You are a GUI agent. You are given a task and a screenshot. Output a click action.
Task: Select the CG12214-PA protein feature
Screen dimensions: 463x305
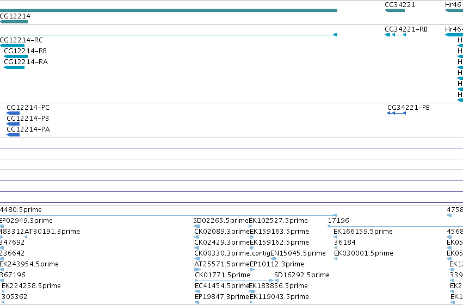coord(13,135)
